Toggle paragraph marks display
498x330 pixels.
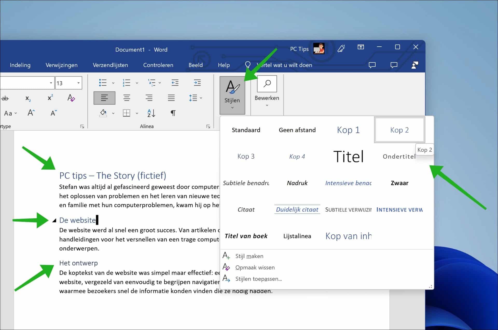coord(172,113)
